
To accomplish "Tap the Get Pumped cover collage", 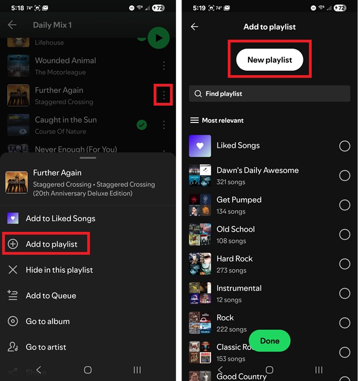I will tap(200, 205).
